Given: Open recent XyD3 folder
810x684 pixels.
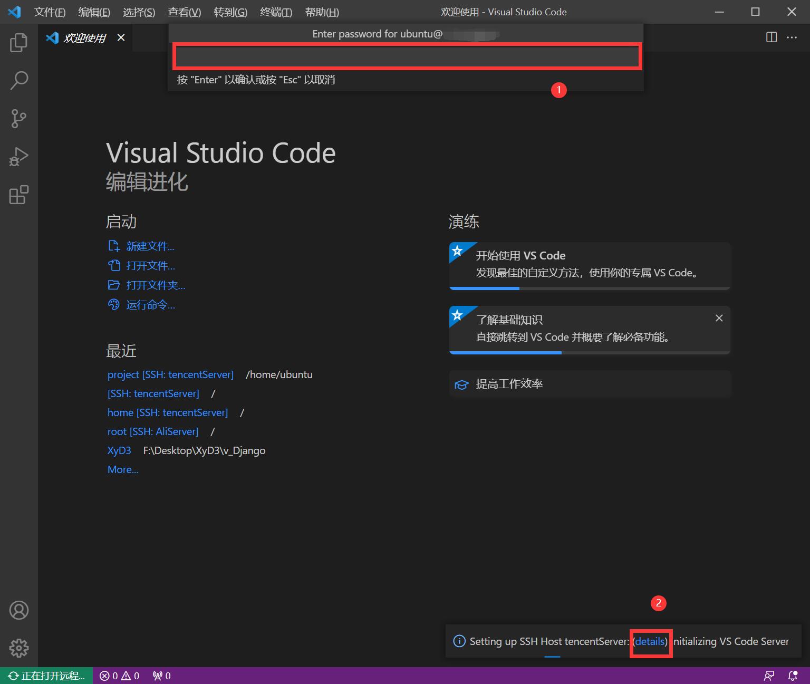Looking at the screenshot, I should 119,450.
